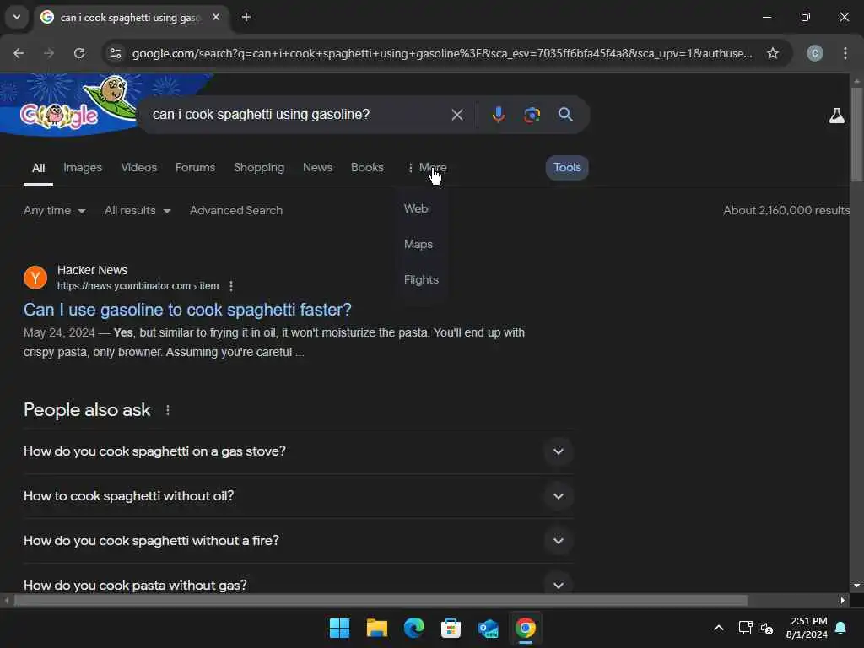Click the magnifying glass search button
This screenshot has width=864, height=648.
pyautogui.click(x=565, y=115)
